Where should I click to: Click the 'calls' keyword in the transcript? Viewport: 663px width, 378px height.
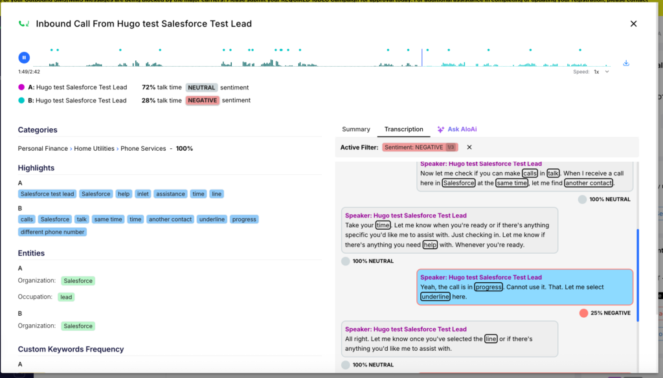coord(530,173)
